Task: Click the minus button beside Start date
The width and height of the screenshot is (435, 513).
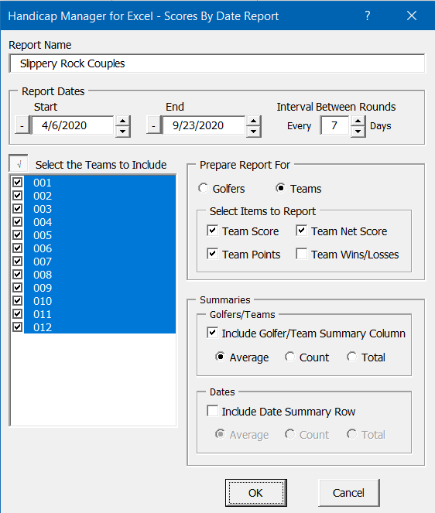Action: tap(22, 125)
